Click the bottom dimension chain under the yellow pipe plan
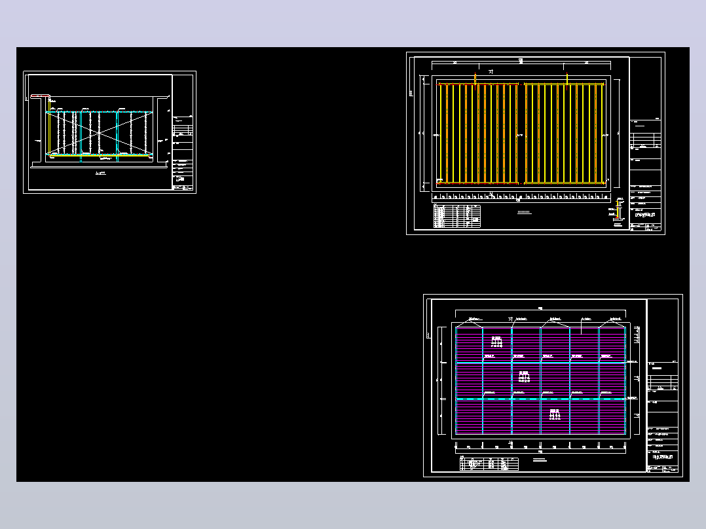706x529 pixels. pos(521,197)
